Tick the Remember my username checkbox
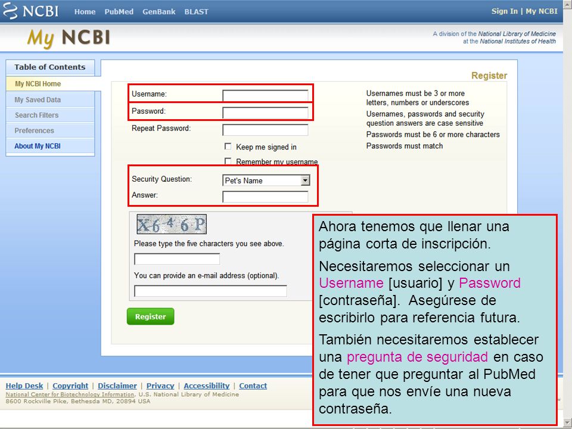The height and width of the screenshot is (429, 572). (228, 161)
